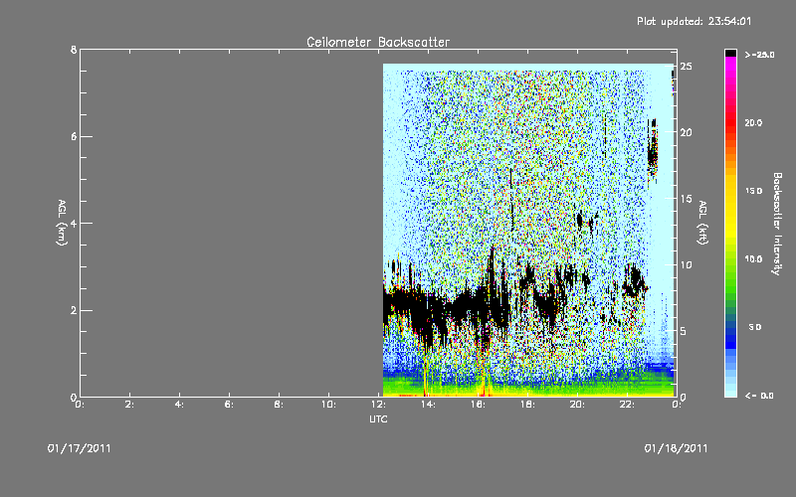The image size is (796, 497).
Task: Click the '10:' hour label on time axis
Action: click(x=328, y=405)
